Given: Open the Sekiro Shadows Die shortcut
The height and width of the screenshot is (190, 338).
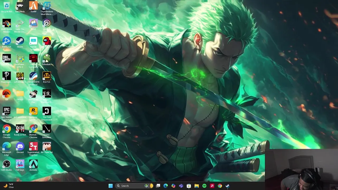Looking at the screenshot, I should 47,96.
